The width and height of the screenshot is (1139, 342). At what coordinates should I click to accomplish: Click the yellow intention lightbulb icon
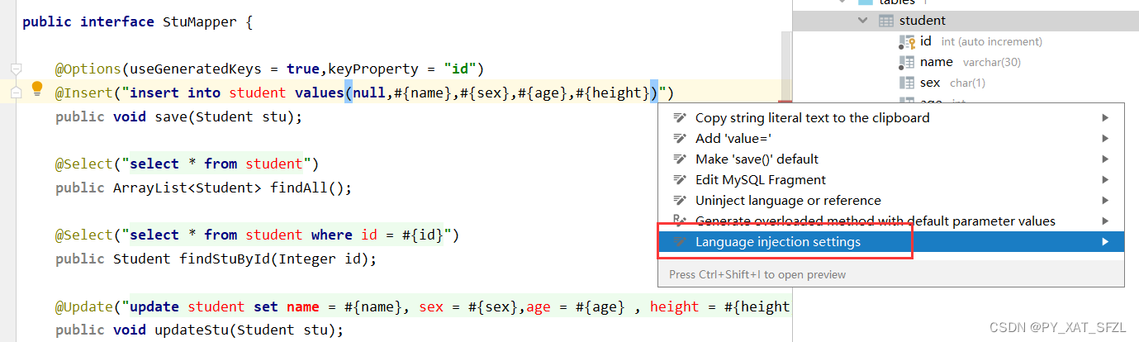tap(36, 89)
